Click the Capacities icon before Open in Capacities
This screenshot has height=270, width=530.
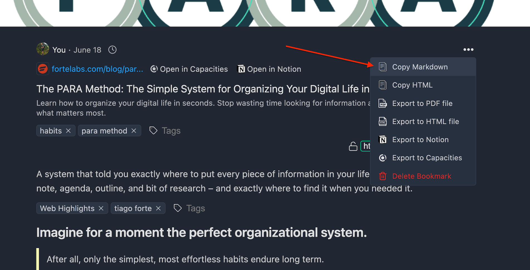coord(154,69)
